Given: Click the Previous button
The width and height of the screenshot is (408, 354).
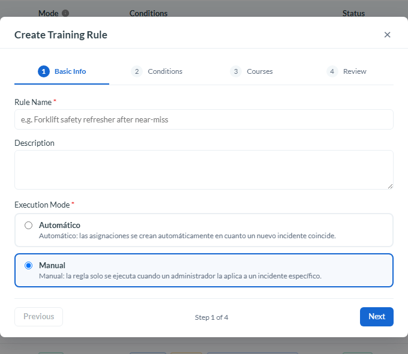Looking at the screenshot, I should click(x=39, y=317).
